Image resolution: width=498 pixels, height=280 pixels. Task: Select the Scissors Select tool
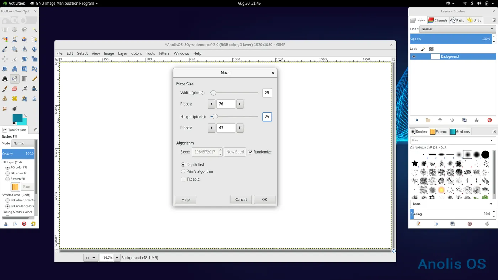tap(15, 39)
